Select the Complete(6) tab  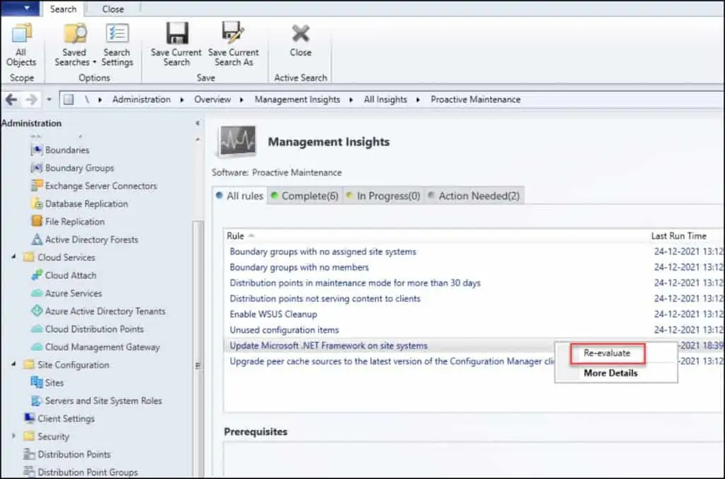(x=304, y=196)
